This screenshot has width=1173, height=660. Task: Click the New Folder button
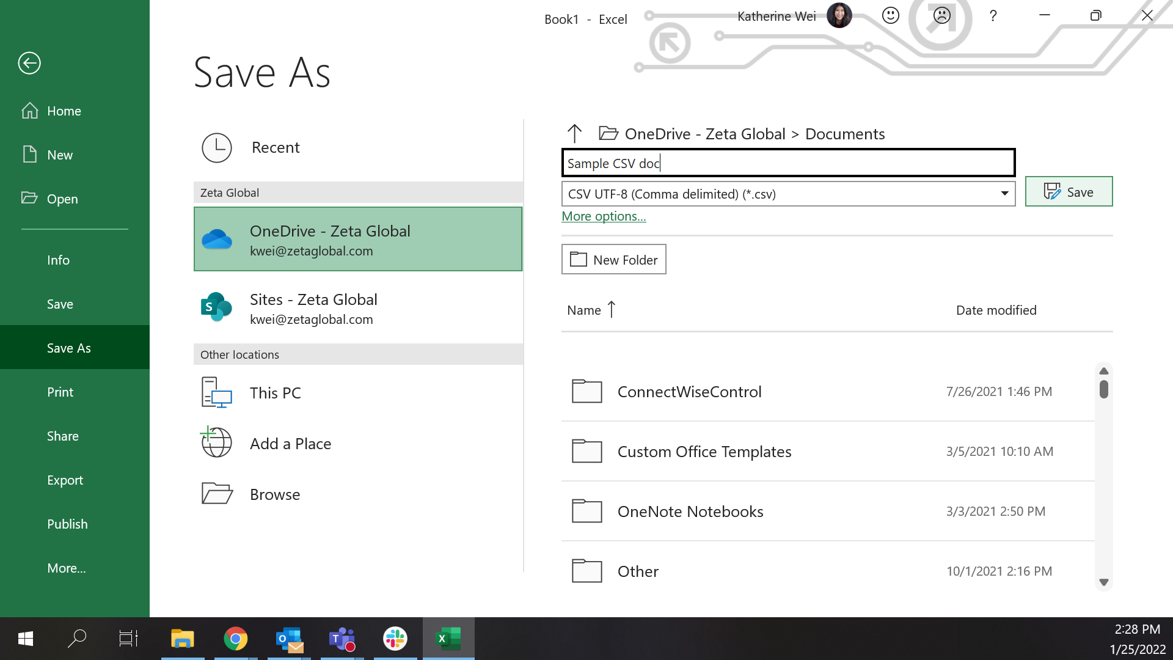click(613, 260)
